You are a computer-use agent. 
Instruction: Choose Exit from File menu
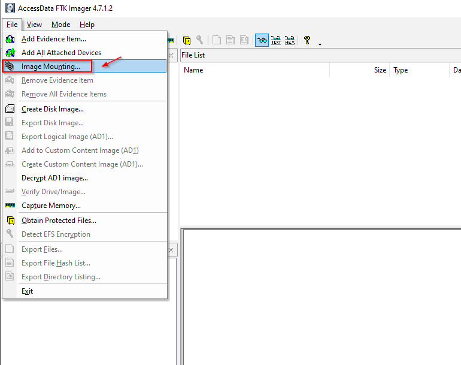[84, 291]
